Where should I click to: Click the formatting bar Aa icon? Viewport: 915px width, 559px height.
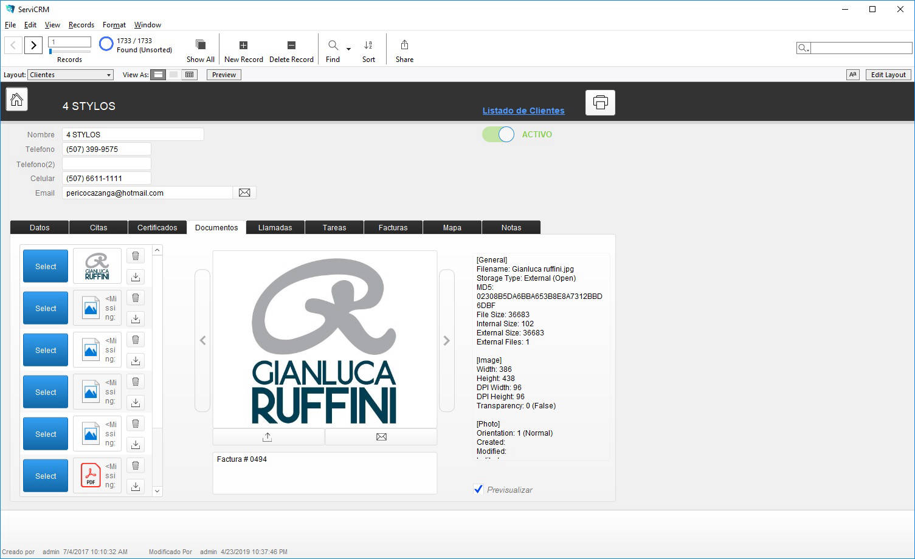pyautogui.click(x=853, y=75)
